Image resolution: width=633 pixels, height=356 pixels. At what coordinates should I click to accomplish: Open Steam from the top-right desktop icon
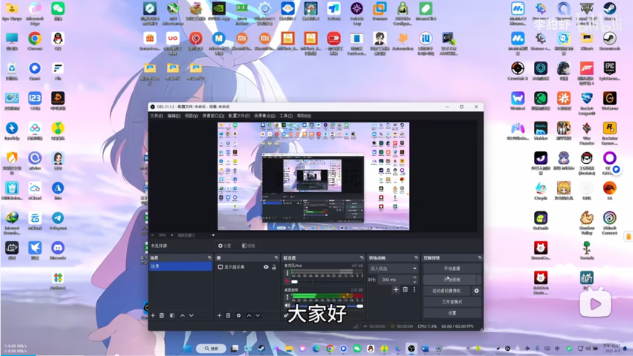click(609, 9)
